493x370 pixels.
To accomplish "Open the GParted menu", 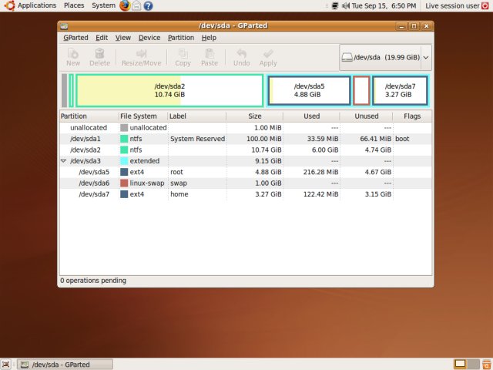I will (x=75, y=37).
